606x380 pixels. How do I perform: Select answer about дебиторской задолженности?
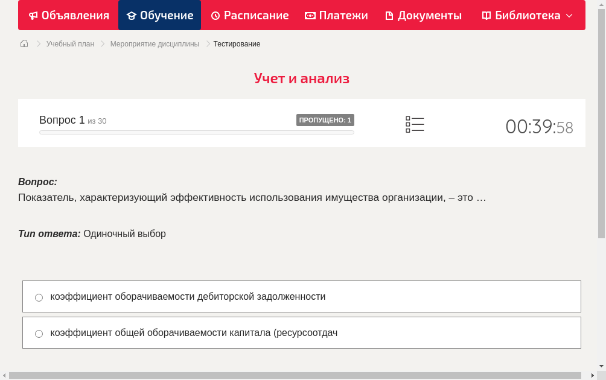39,297
